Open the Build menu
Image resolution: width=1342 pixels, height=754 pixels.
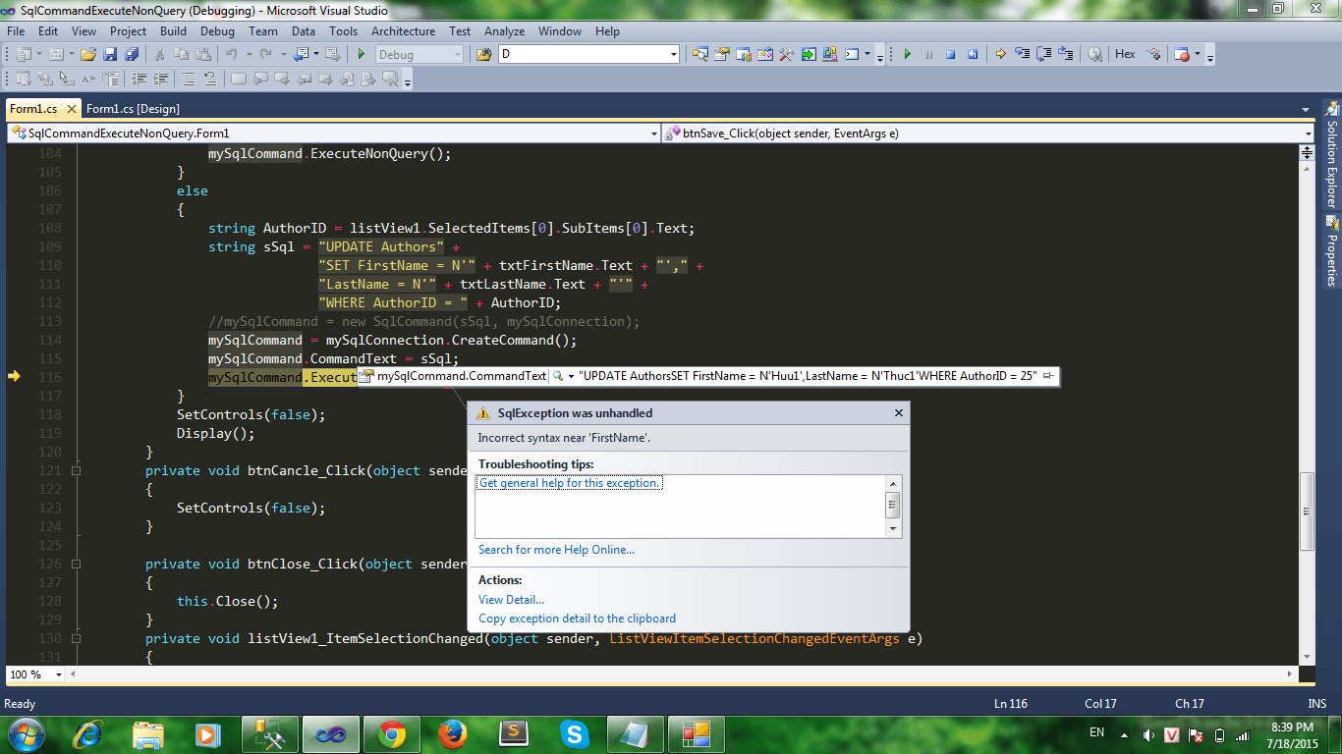pyautogui.click(x=173, y=31)
